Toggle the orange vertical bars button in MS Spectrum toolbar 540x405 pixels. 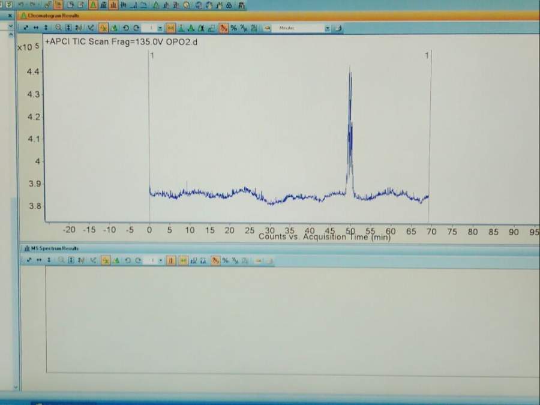coord(171,260)
